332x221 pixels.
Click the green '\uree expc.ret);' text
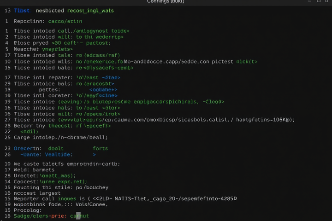pyautogui.click(x=63, y=182)
